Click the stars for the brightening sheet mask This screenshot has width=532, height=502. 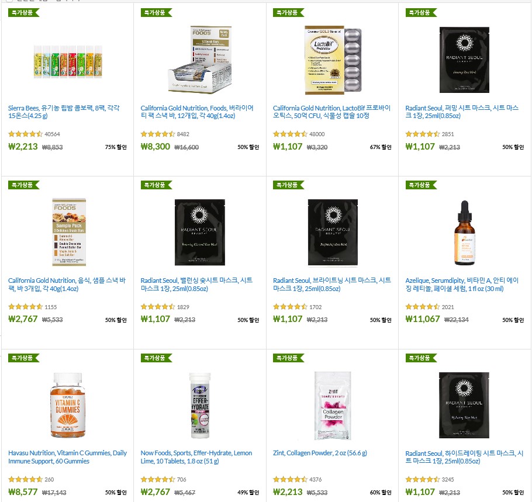click(x=290, y=307)
